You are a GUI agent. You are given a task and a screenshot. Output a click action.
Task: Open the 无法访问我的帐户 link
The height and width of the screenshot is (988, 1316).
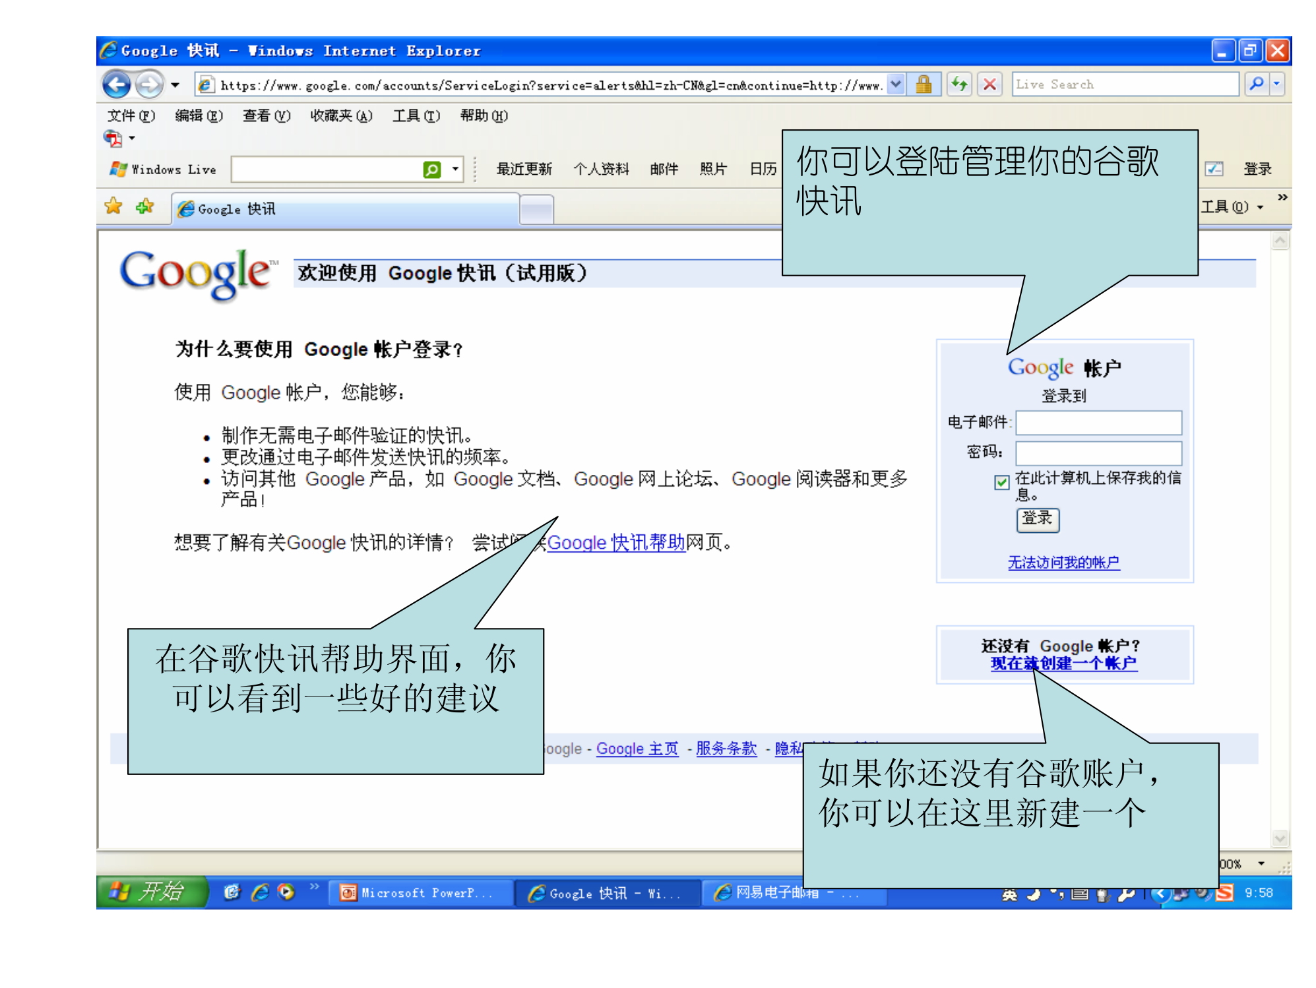point(1063,563)
